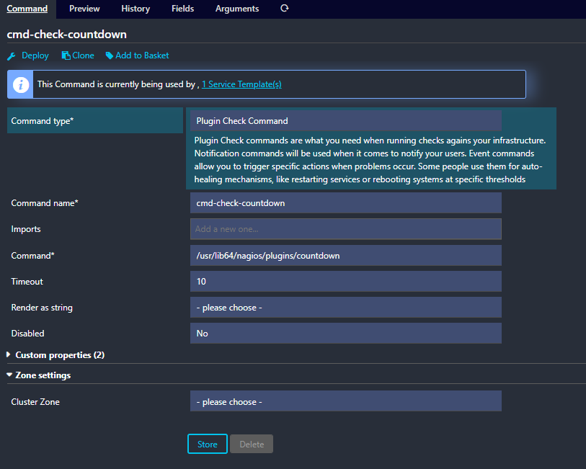
Task: Click the refresh icon in tab bar
Action: click(284, 9)
